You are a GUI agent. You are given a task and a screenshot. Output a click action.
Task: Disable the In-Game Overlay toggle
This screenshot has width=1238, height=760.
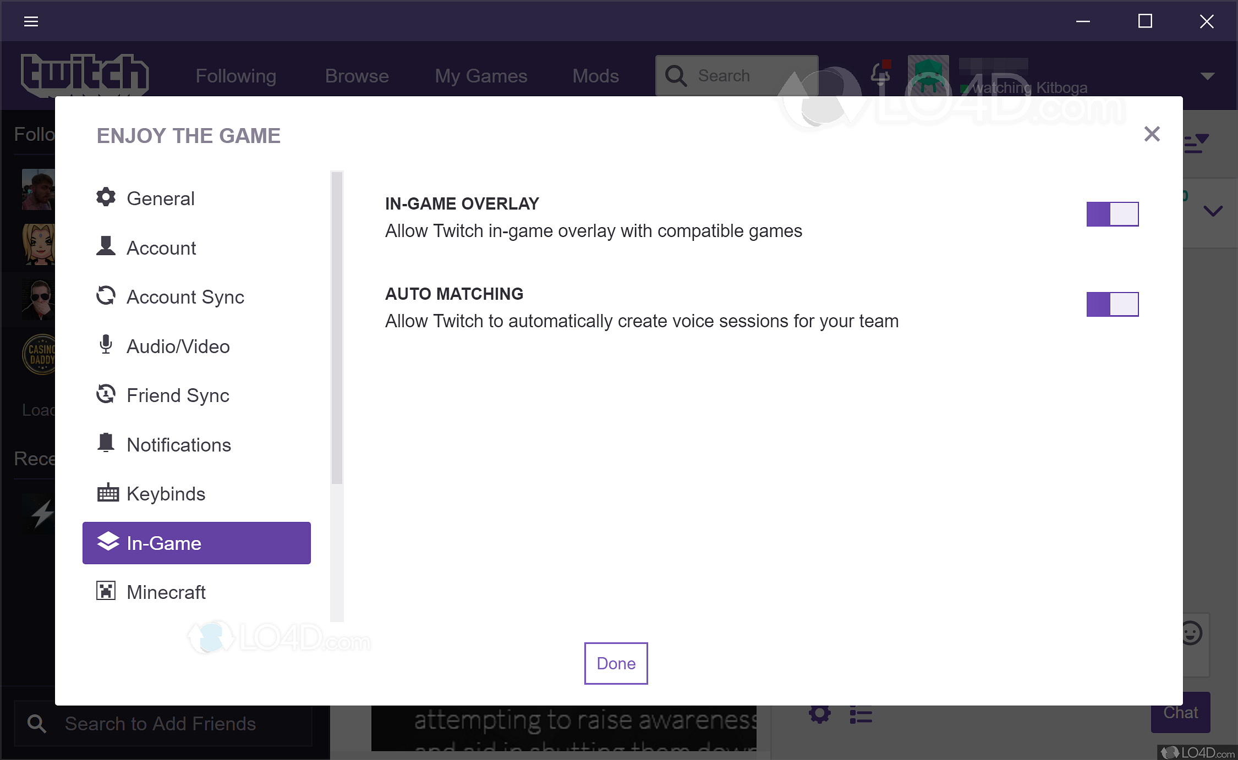point(1112,214)
